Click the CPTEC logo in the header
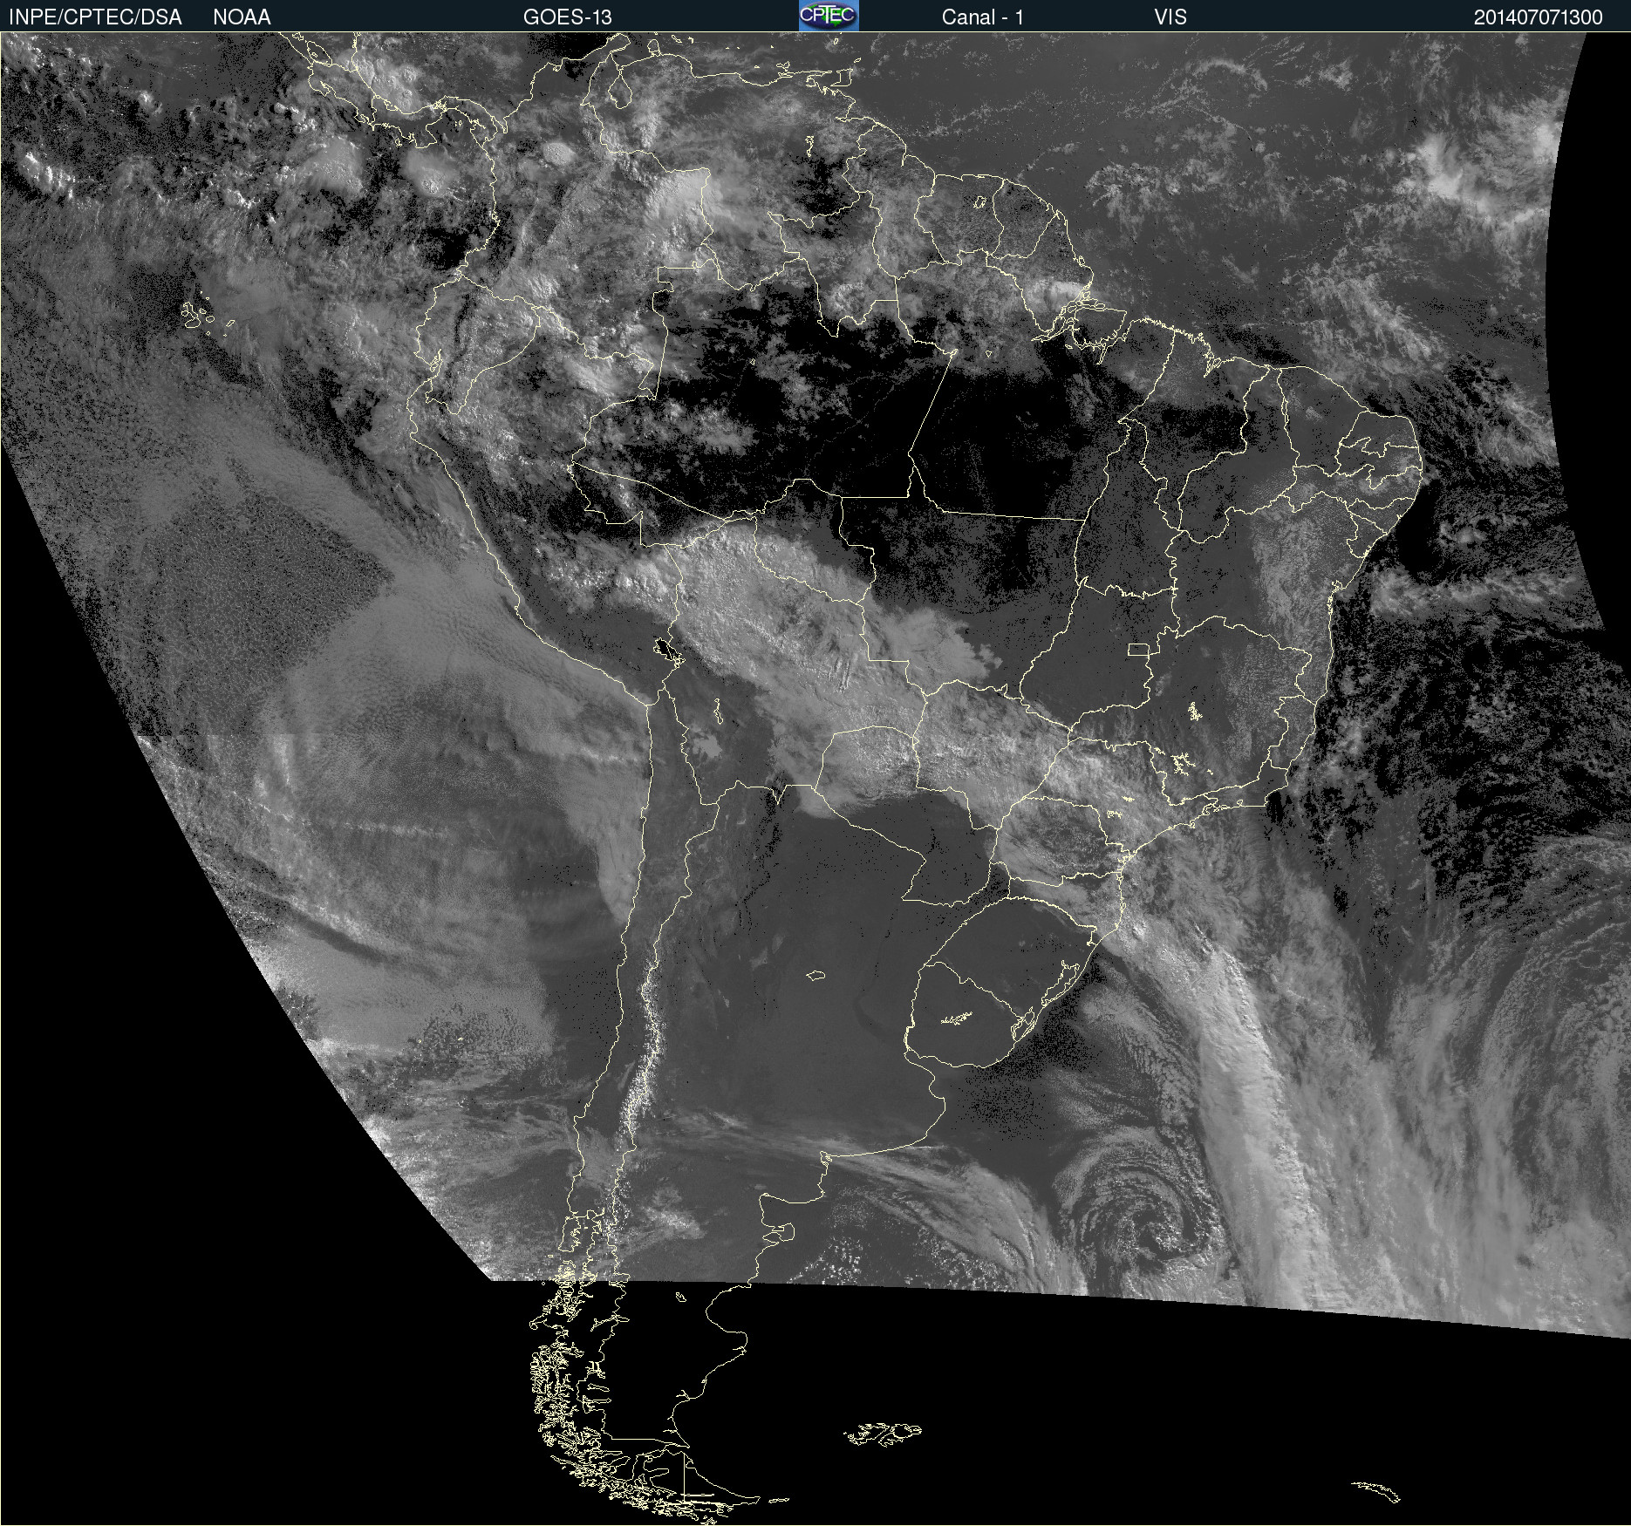 [x=829, y=16]
